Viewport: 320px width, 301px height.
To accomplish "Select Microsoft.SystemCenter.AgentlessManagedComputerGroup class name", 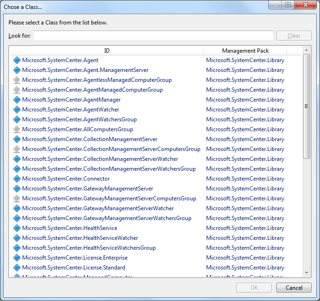I will 97,80.
